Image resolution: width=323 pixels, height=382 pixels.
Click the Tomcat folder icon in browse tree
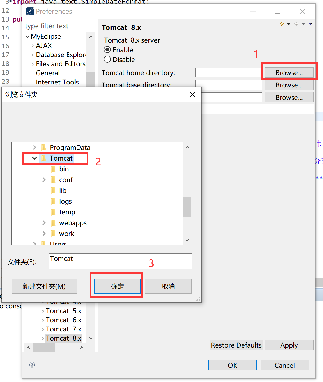(x=44, y=158)
